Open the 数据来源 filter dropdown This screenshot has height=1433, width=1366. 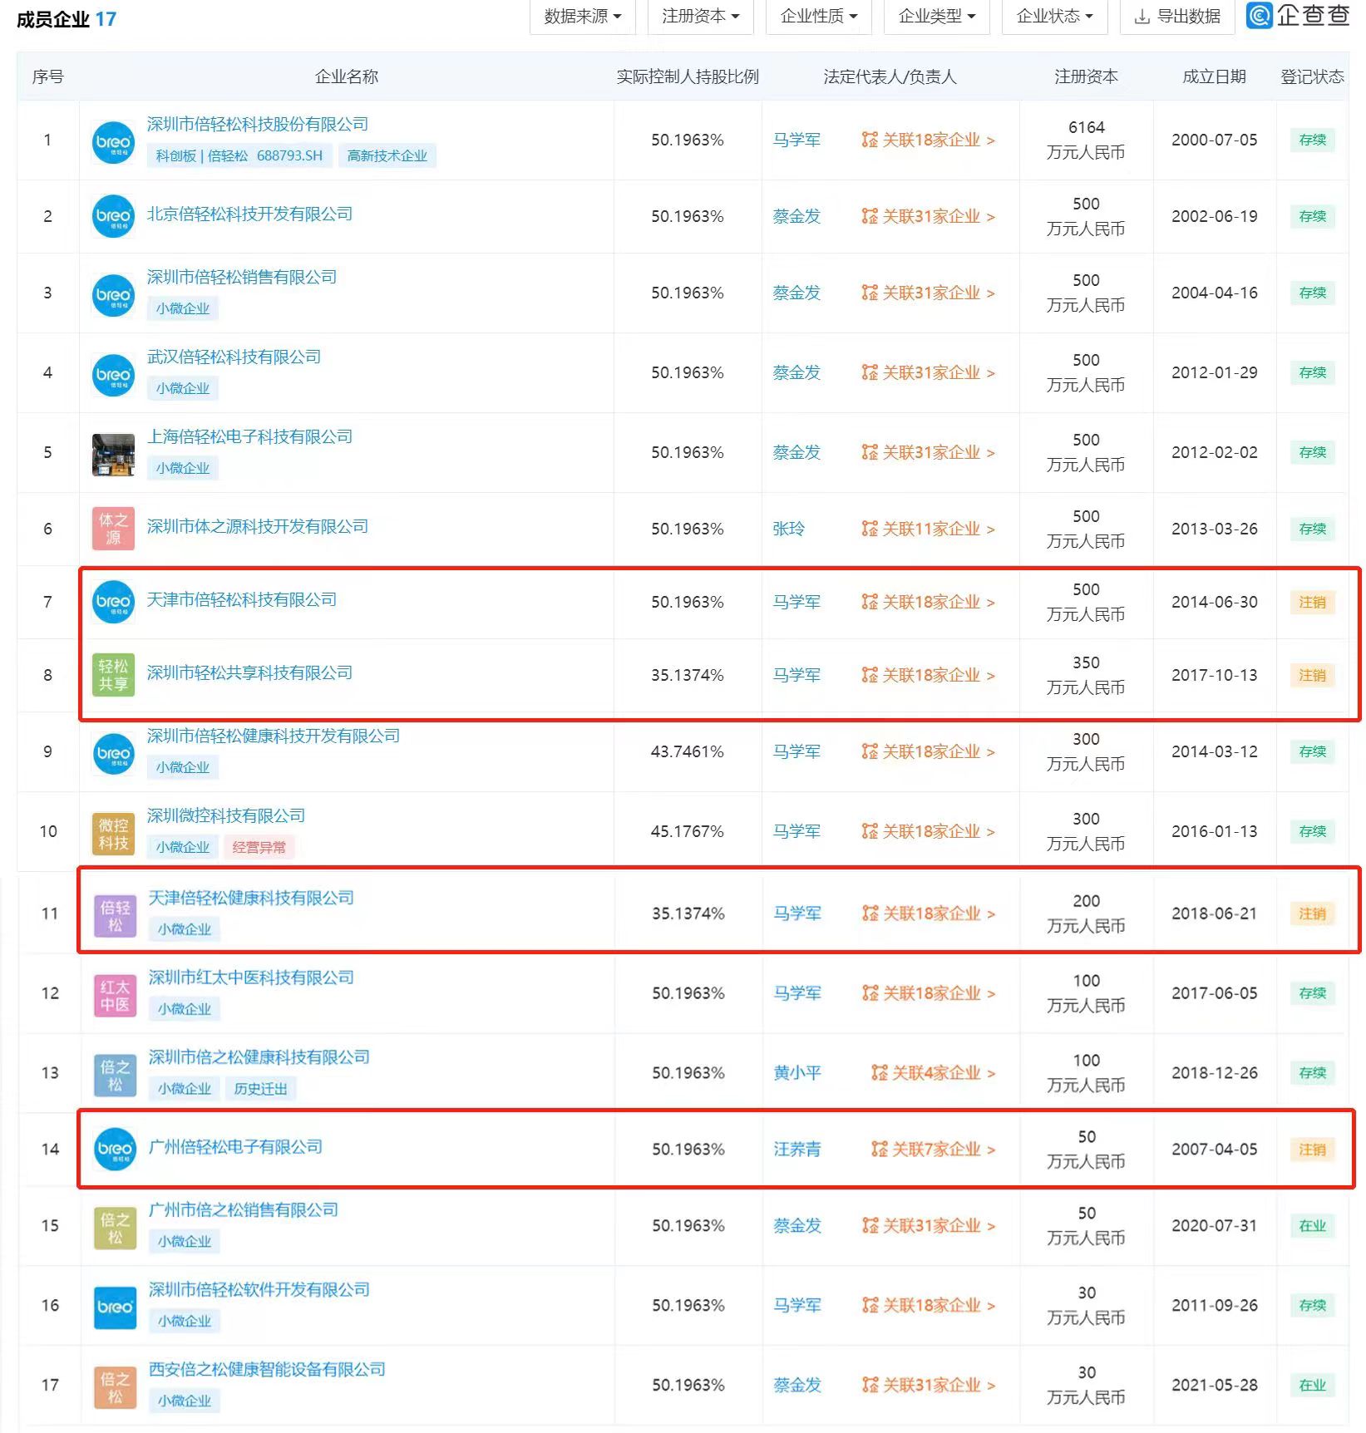coord(582,17)
